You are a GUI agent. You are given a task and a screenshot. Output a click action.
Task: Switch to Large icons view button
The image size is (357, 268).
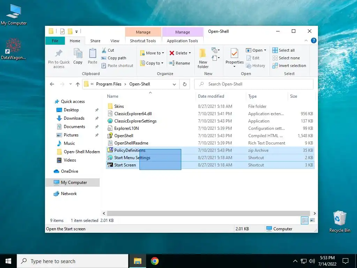pyautogui.click(x=312, y=220)
